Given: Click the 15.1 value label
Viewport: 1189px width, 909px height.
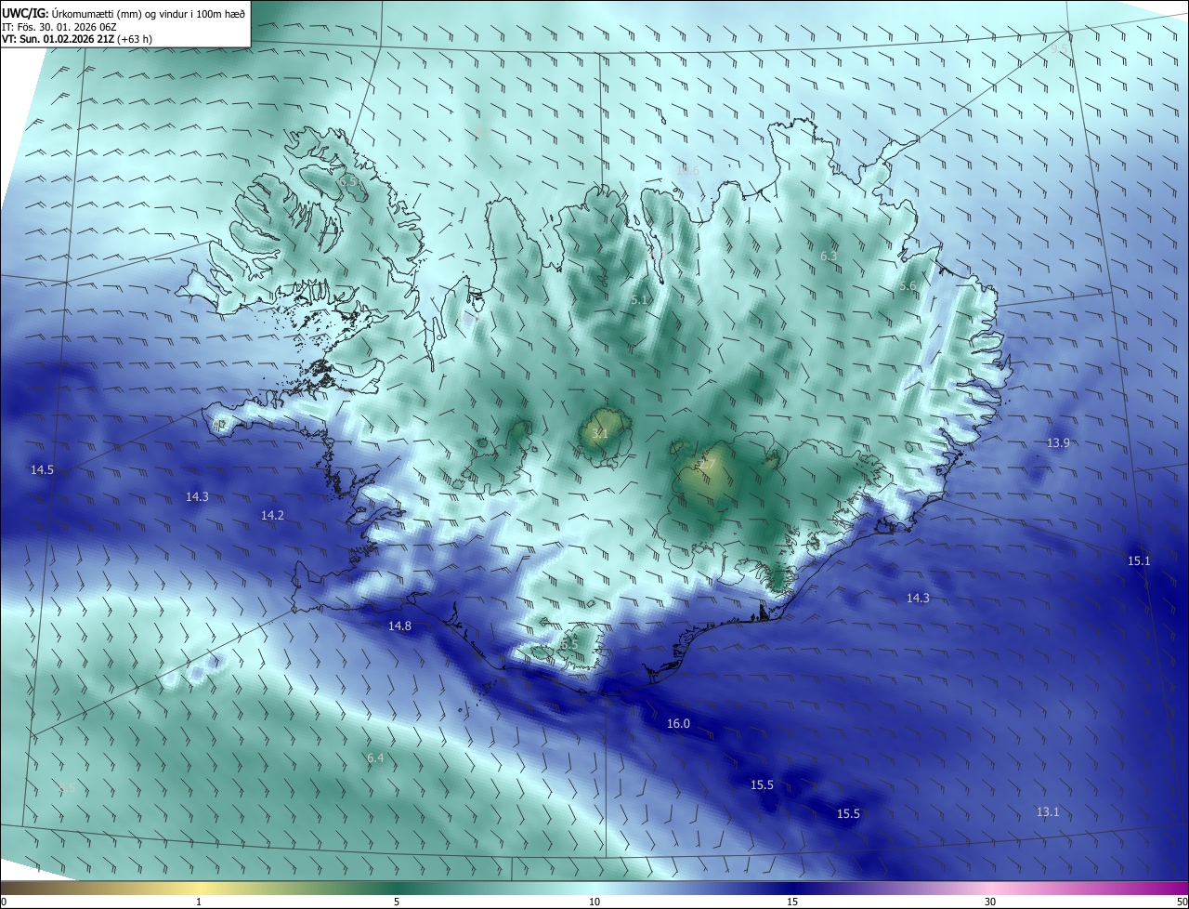Looking at the screenshot, I should 1139,561.
